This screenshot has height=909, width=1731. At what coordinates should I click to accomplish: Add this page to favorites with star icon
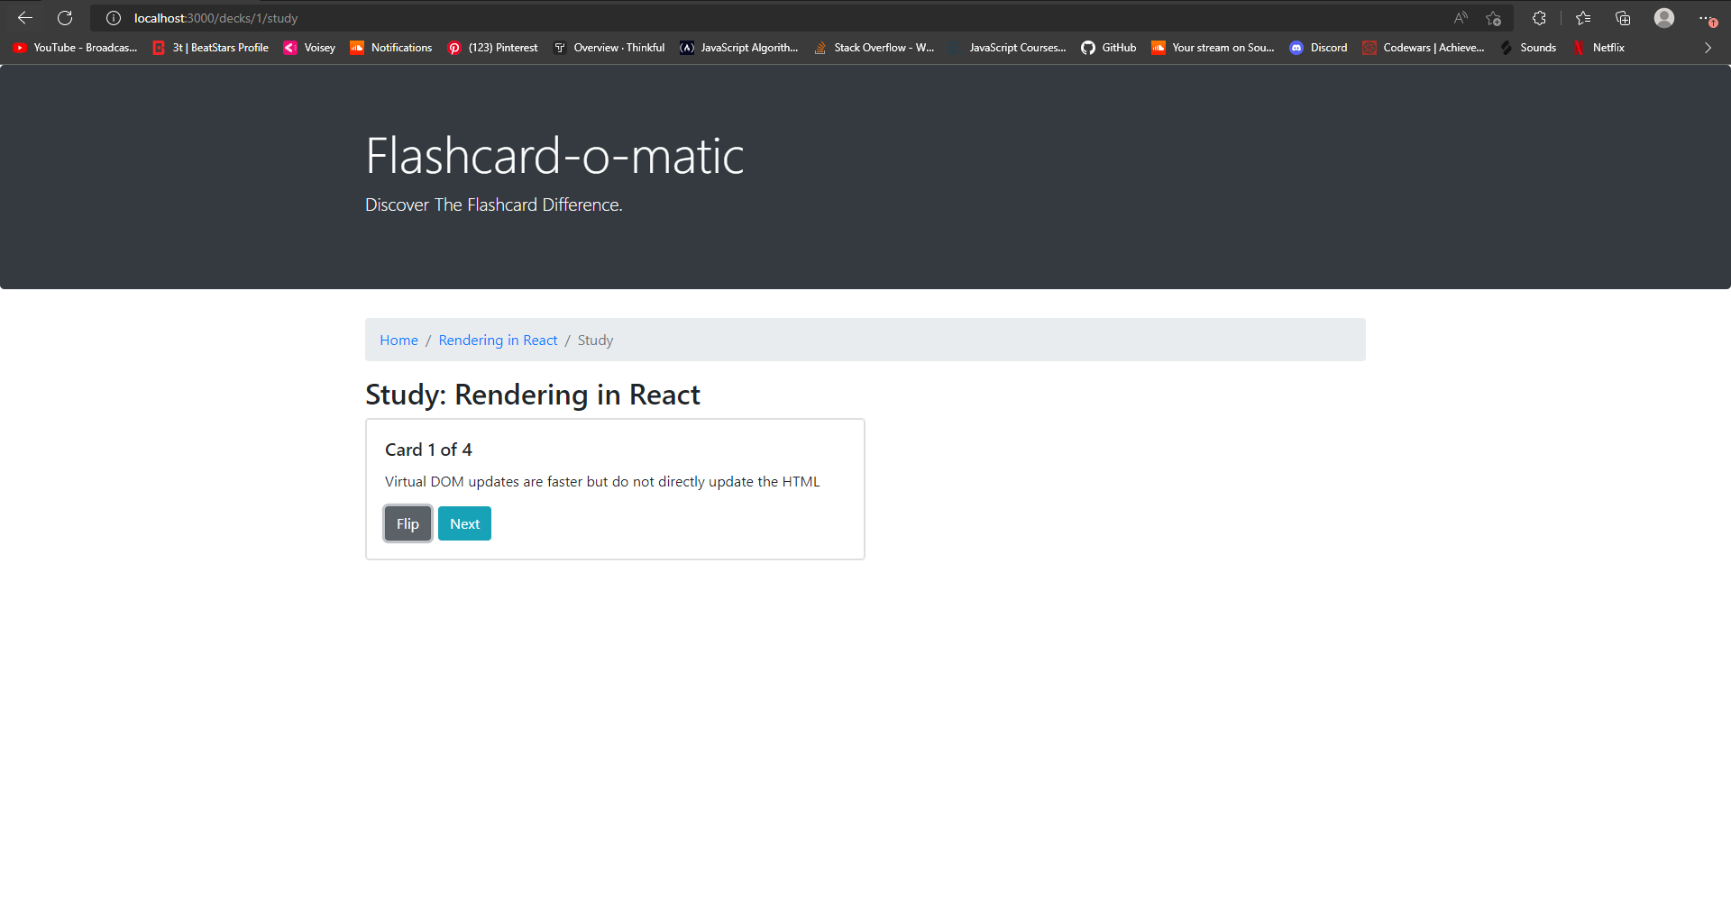tap(1493, 18)
